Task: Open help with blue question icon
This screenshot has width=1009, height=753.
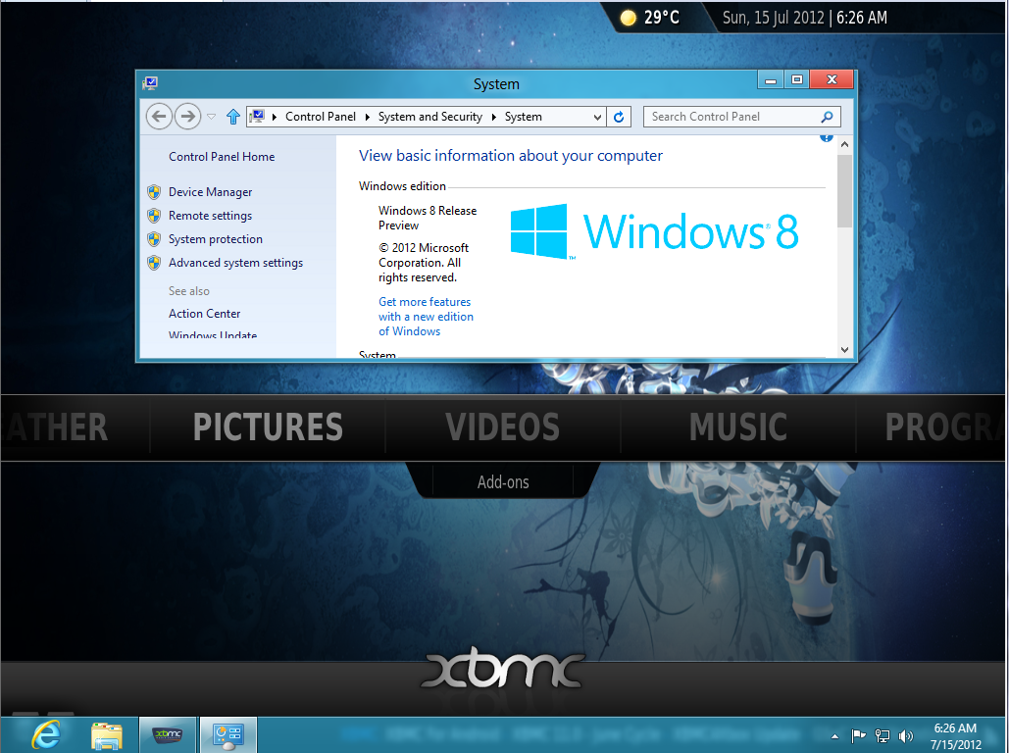Action: pyautogui.click(x=827, y=137)
